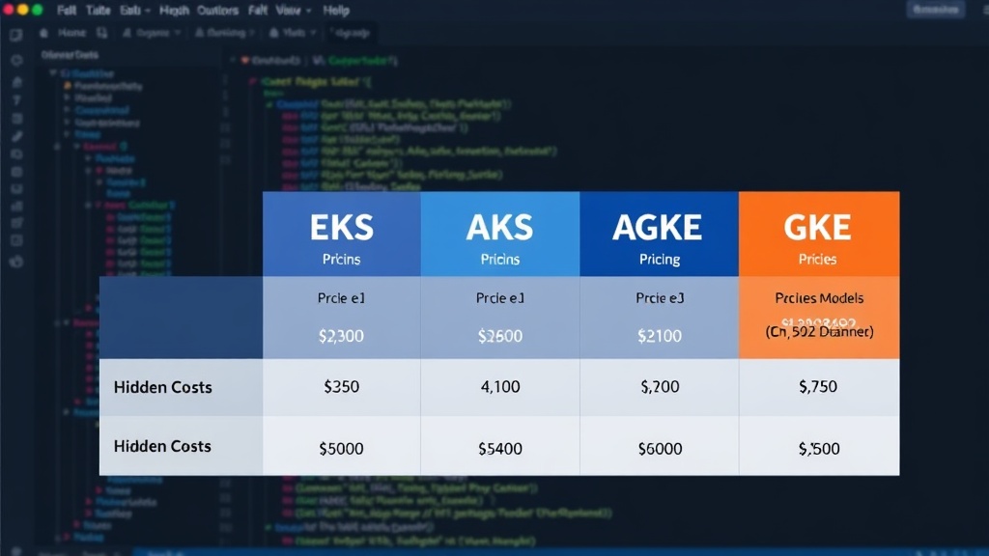Select the pencil icon in left sidebar
Image resolution: width=989 pixels, height=556 pixels.
[x=17, y=136]
